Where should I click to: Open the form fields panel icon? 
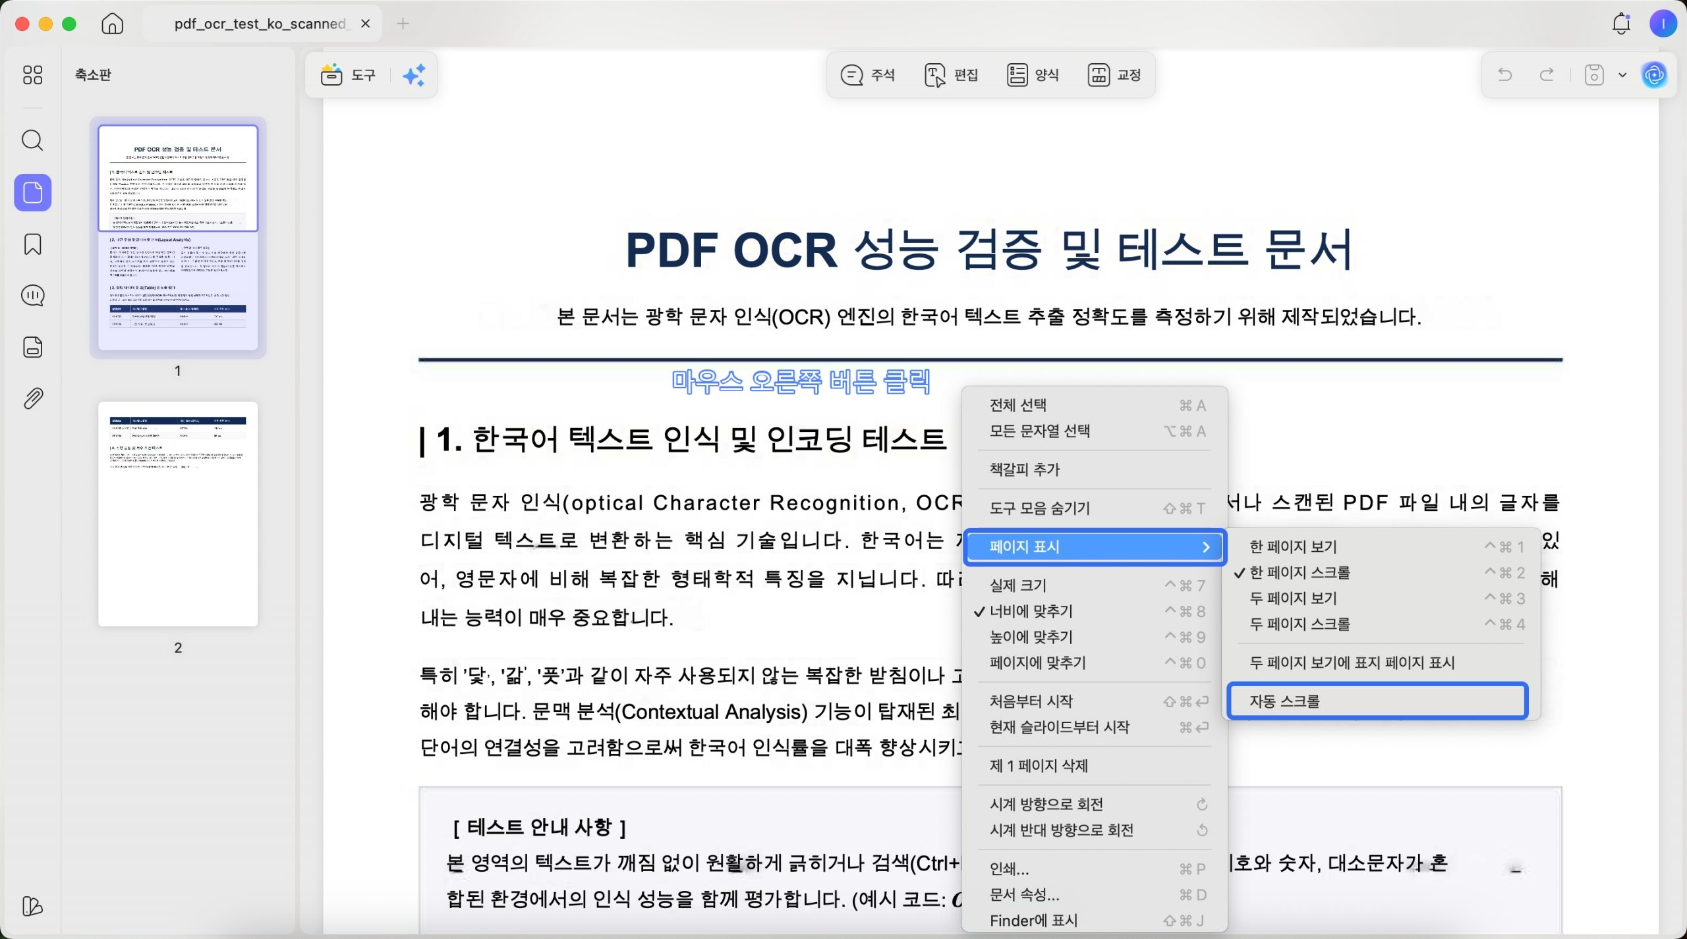(x=32, y=347)
